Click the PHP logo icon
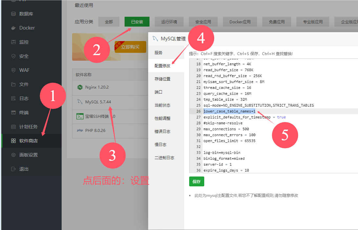Image resolution: width=358 pixels, height=230 pixels. point(80,130)
